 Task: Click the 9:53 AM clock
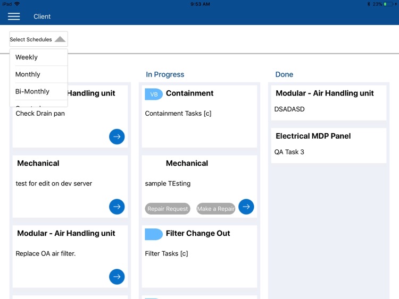tap(200, 4)
